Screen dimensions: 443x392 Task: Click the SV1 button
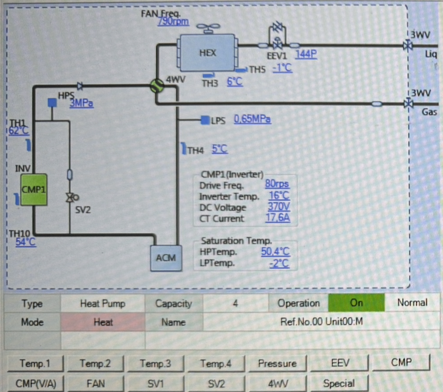pyautogui.click(x=156, y=384)
